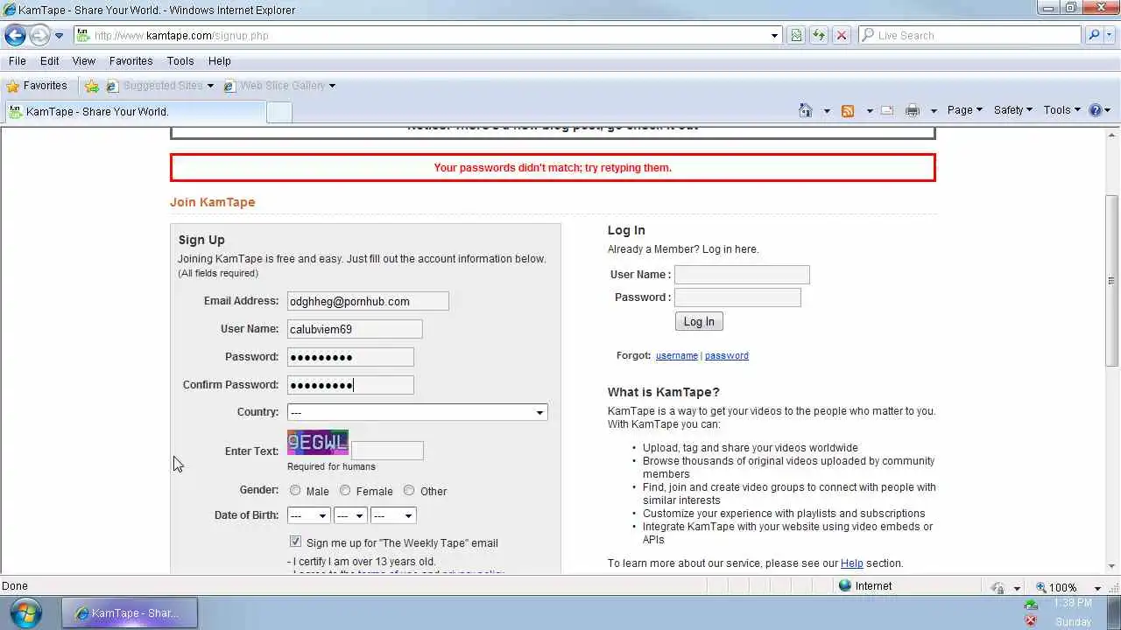This screenshot has height=630, width=1121.
Task: Toggle the Compatibility View icon
Action: point(796,36)
